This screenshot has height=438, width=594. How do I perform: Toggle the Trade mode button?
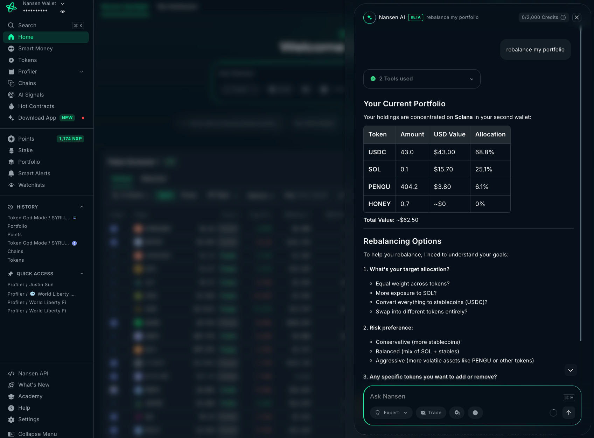pos(431,413)
